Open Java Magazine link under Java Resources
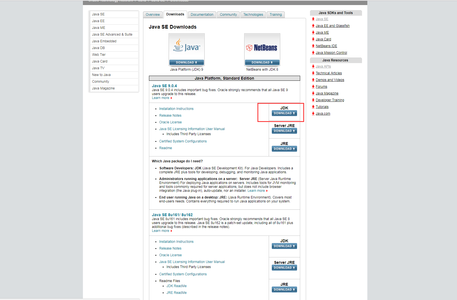Viewport: 457px width, 300px height. coord(327,93)
